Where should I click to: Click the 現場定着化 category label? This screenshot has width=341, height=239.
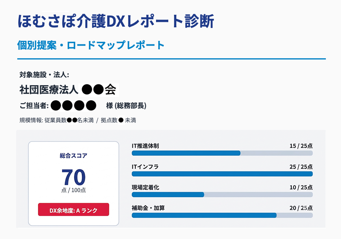[145, 187]
